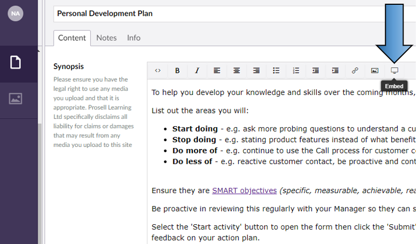
Task: Click the Personal Development Plan title field
Action: [x=234, y=14]
